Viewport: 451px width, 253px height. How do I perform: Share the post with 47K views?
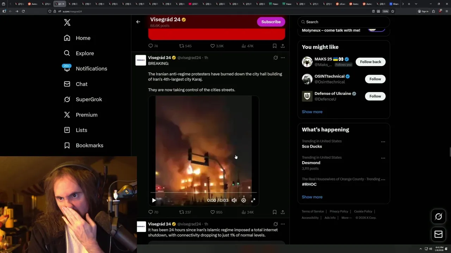click(x=283, y=46)
